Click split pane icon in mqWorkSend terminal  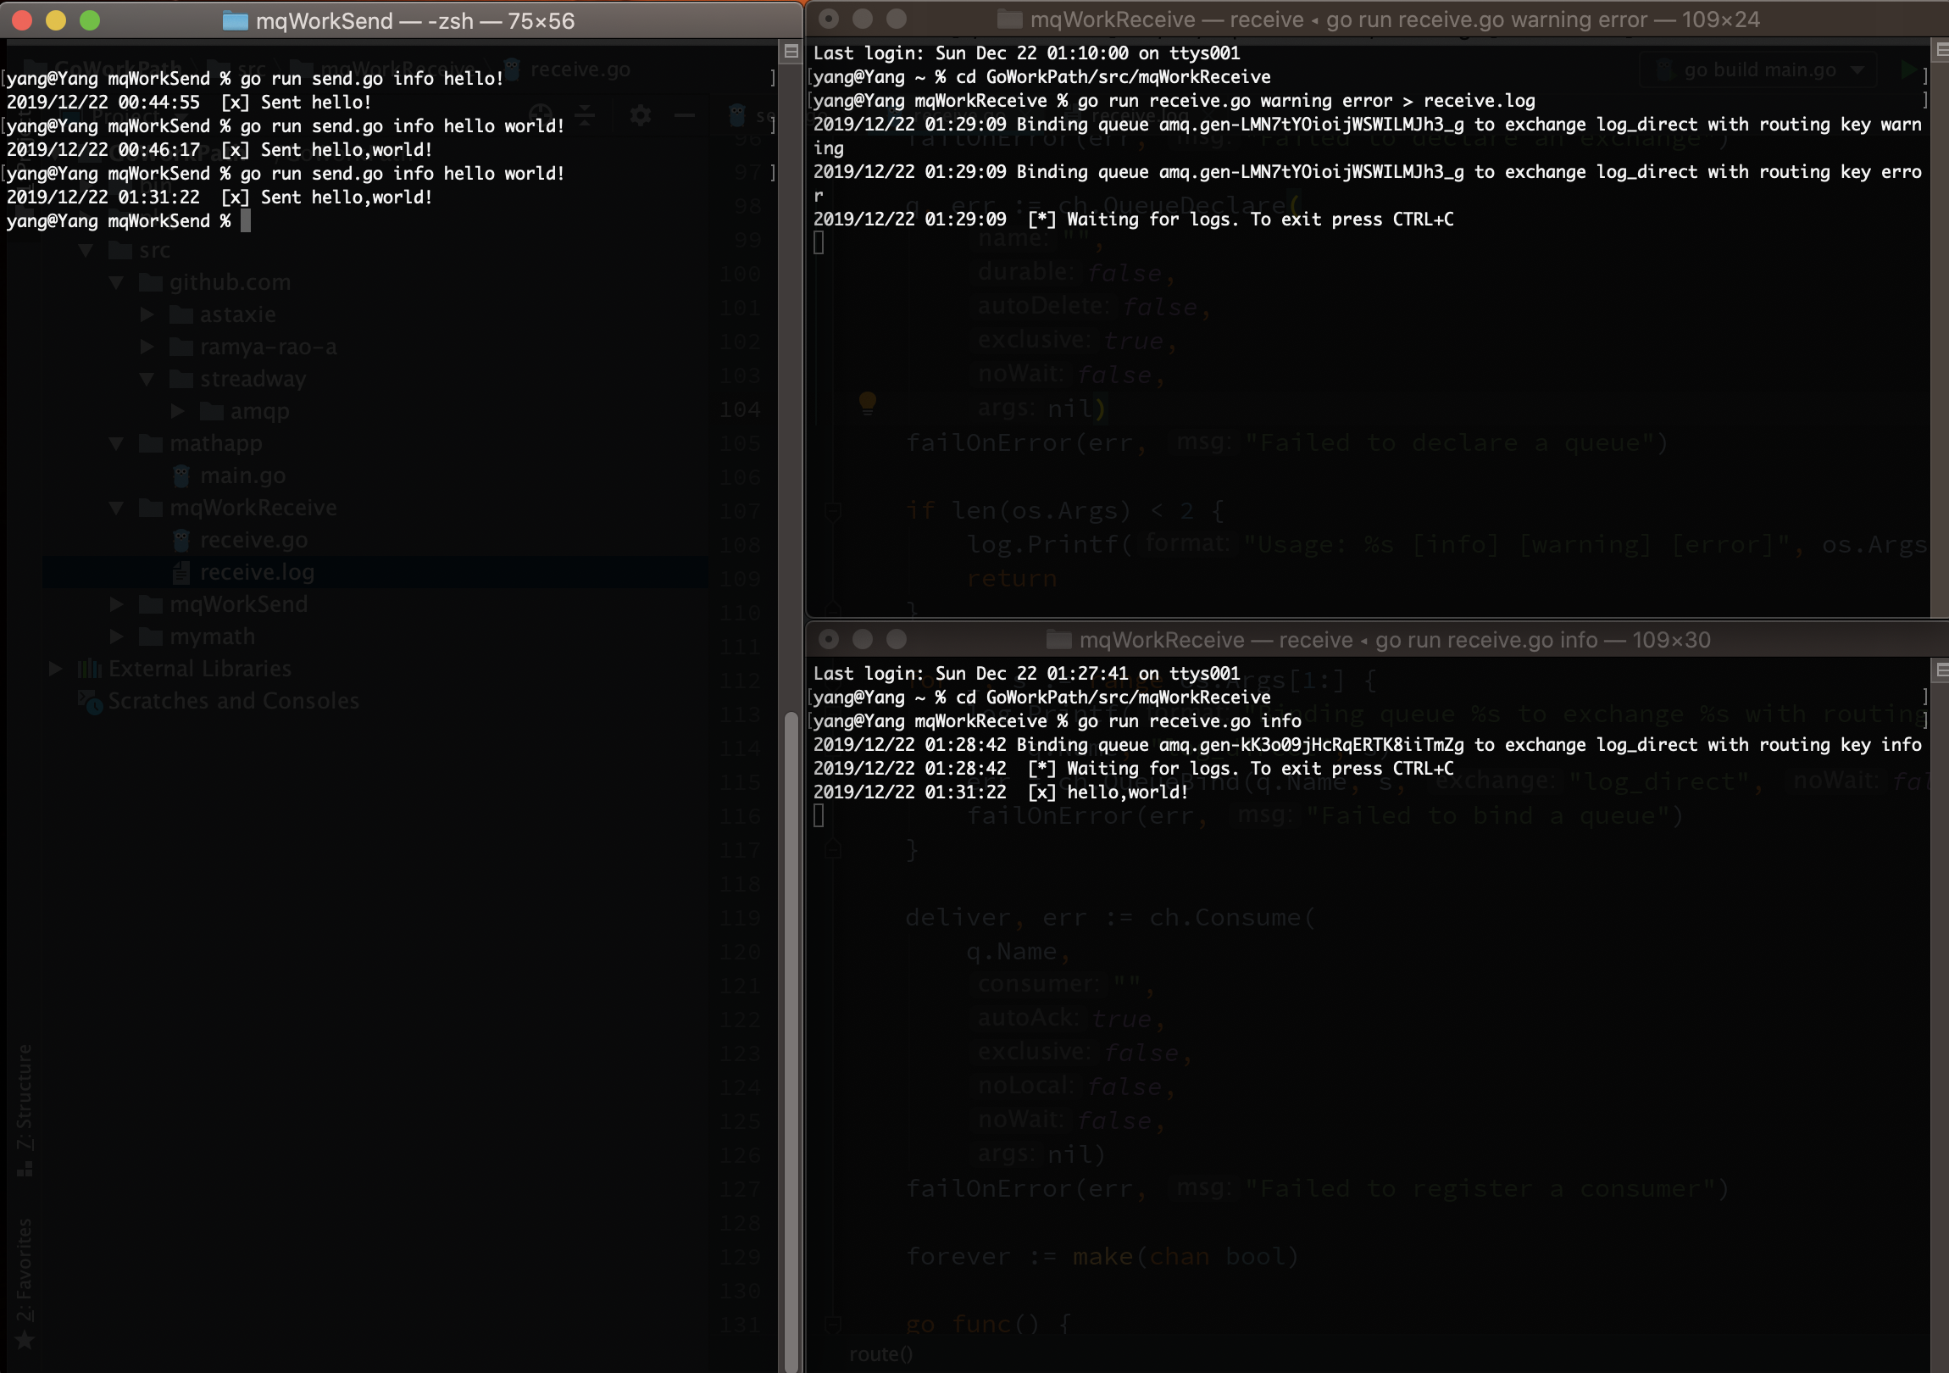coord(791,52)
